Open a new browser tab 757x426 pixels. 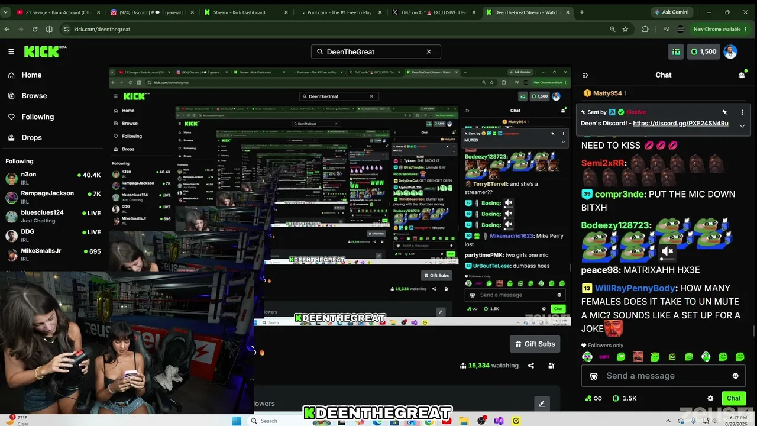(582, 12)
